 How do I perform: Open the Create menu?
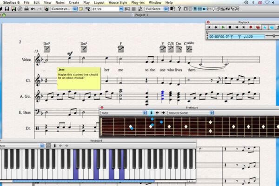click(x=74, y=2)
